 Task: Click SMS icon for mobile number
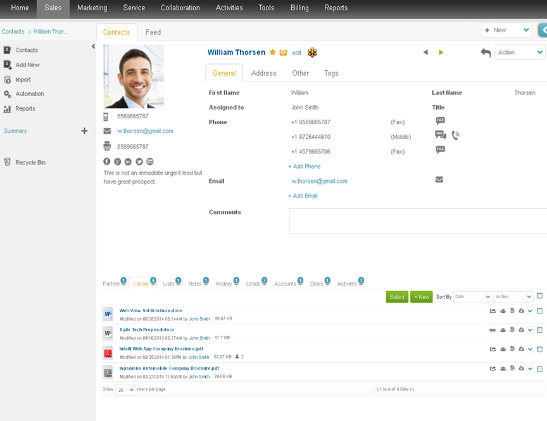[440, 135]
